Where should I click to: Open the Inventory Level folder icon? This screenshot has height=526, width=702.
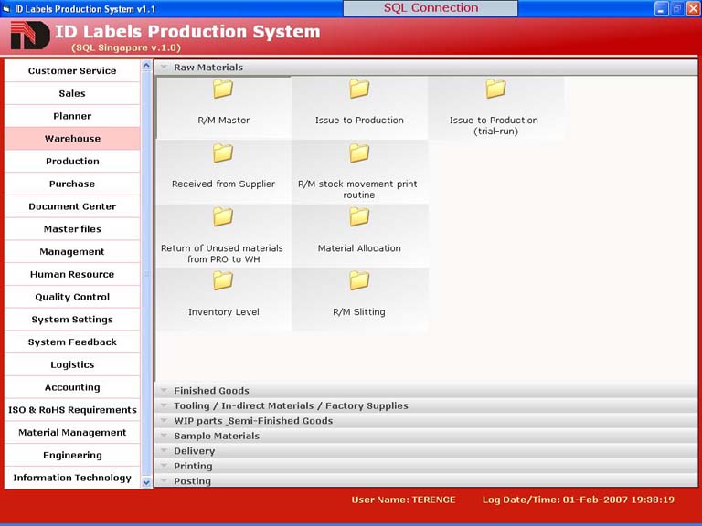click(x=223, y=281)
